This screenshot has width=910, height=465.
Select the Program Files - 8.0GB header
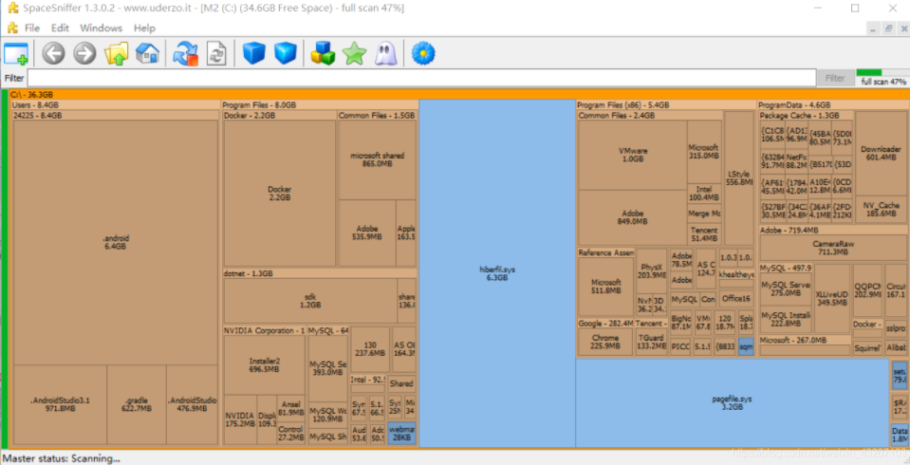320,105
